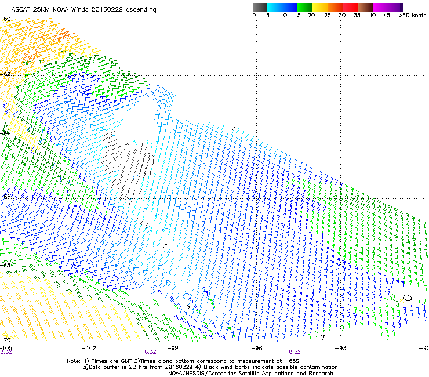Viewport: 429px width, 377px height.
Task: Pick the orange 25-30 knots color segment
Action: click(x=335, y=7)
